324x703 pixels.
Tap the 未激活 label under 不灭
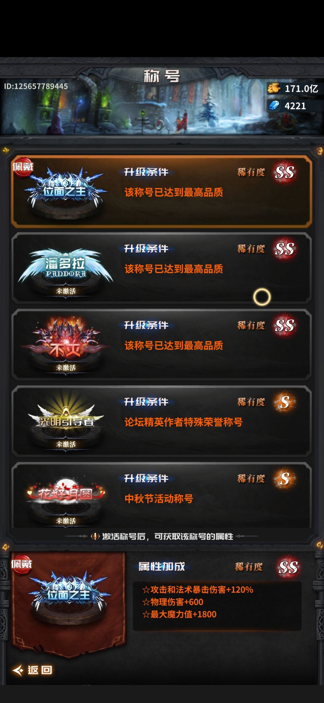(x=66, y=368)
